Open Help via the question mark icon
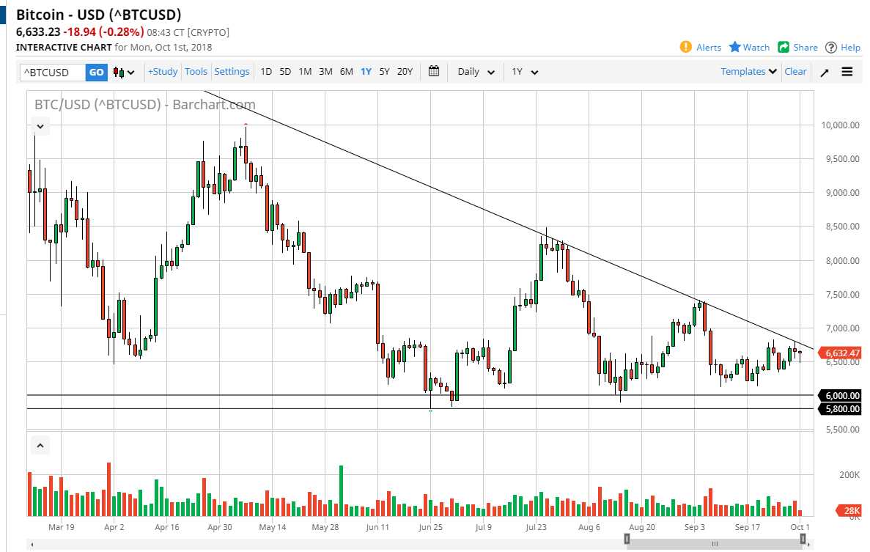870x552 pixels. (831, 47)
